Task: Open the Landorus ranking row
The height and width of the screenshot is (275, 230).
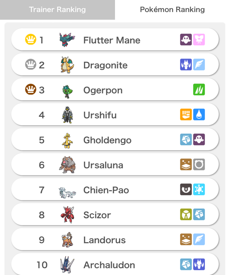Action: tap(115, 239)
